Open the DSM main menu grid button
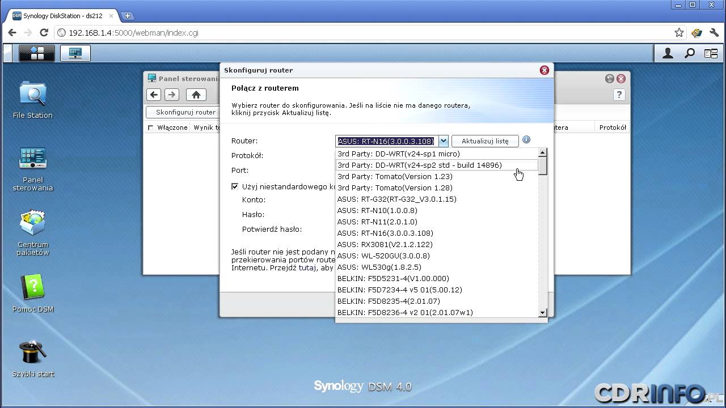 click(37, 53)
